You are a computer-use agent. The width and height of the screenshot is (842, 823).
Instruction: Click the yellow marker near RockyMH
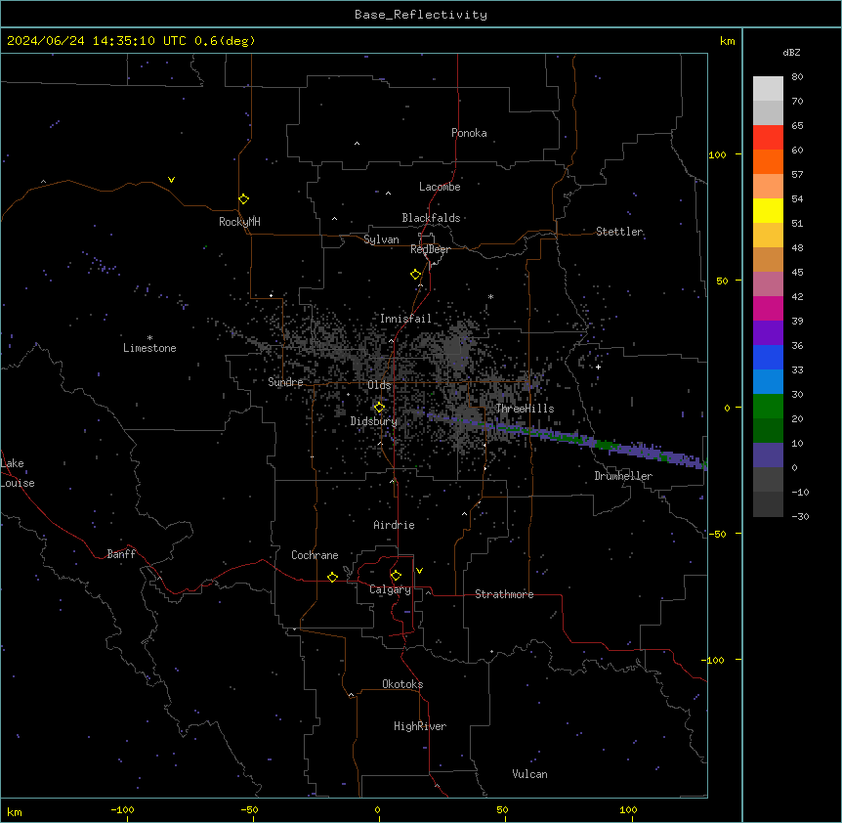pos(244,199)
